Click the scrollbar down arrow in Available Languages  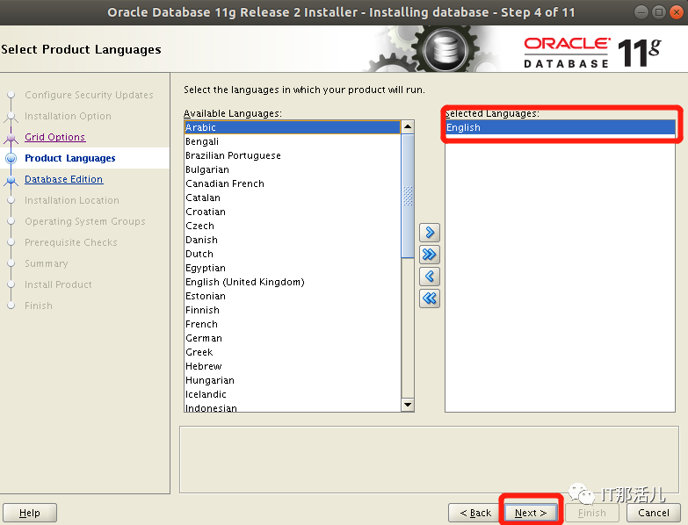point(408,405)
